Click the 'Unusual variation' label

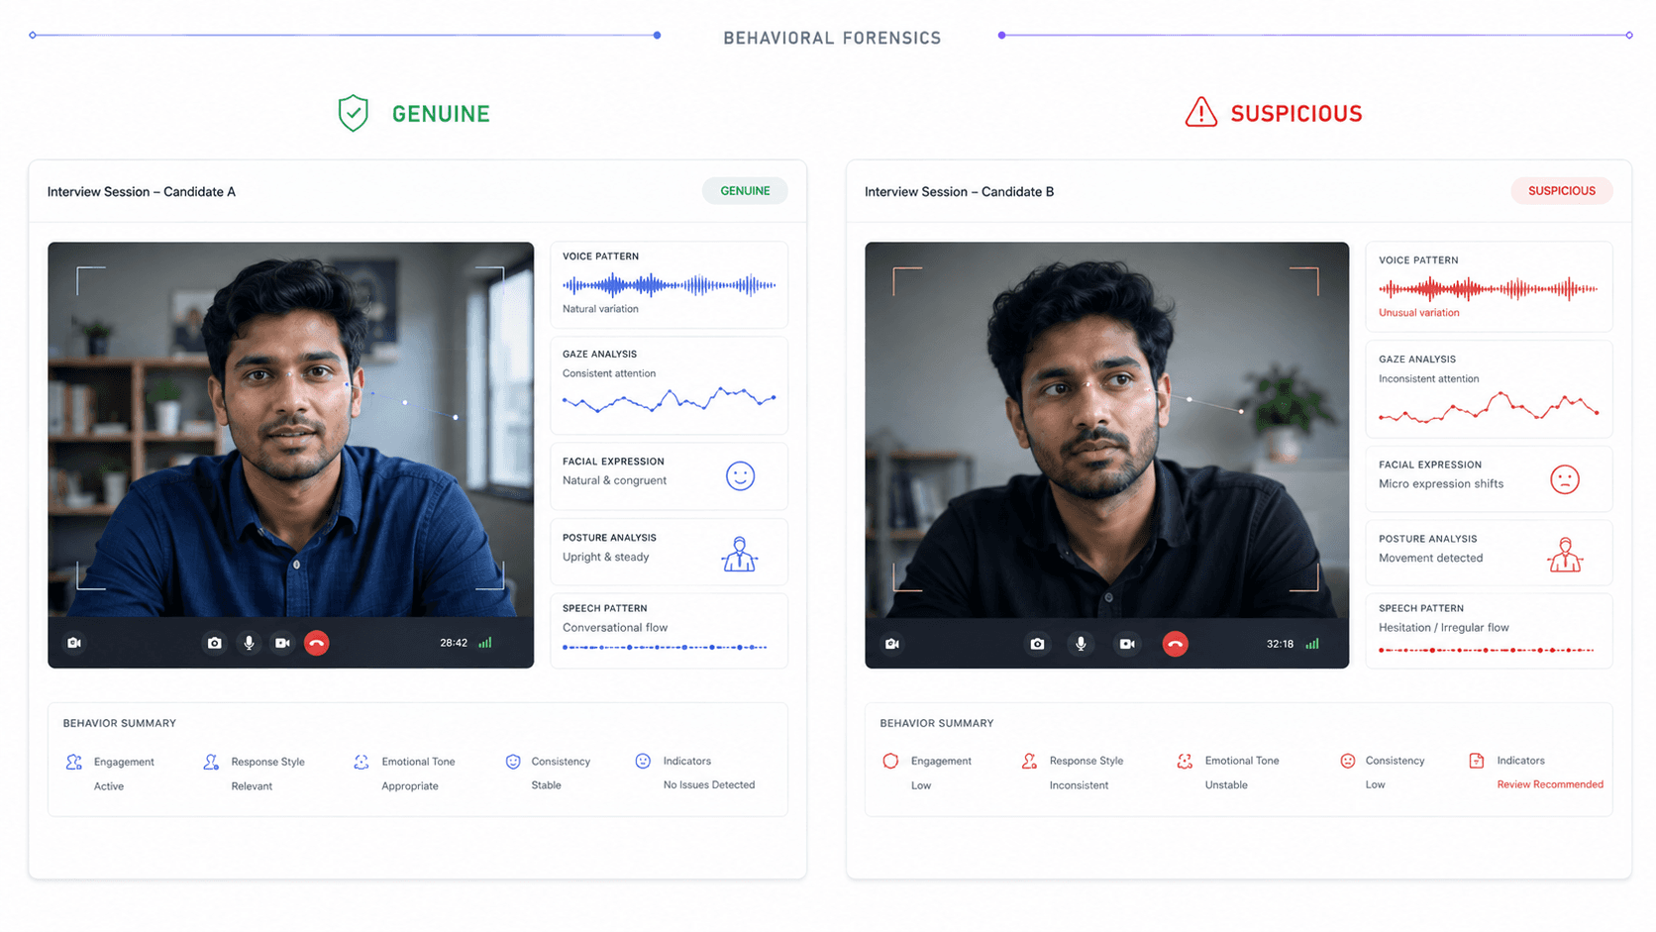click(1418, 313)
